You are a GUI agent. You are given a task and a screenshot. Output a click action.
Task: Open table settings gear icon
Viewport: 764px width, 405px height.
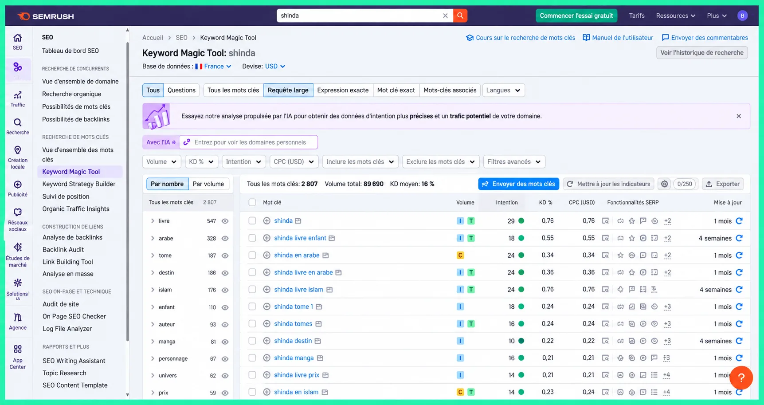click(x=664, y=184)
